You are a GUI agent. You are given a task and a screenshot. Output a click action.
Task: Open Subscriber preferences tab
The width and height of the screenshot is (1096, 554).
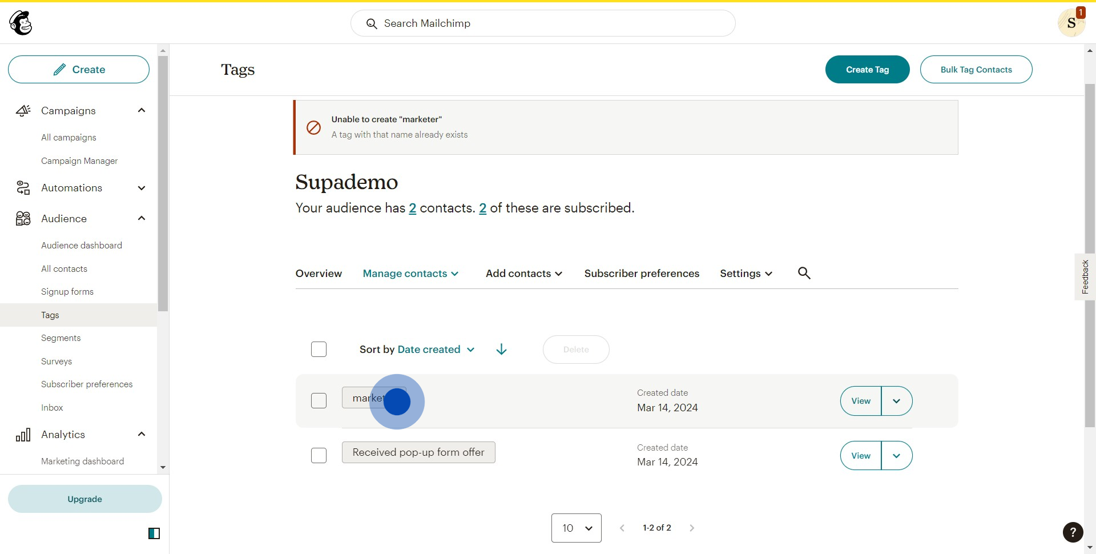pyautogui.click(x=642, y=274)
